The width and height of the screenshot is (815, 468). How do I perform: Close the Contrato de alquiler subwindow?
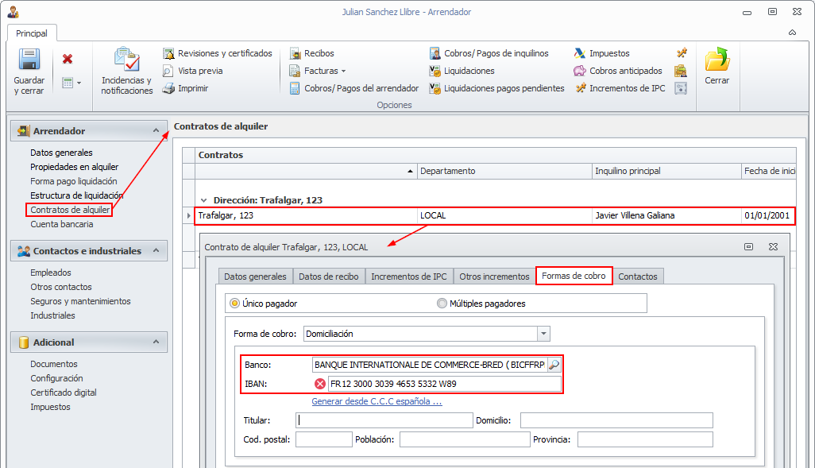(x=774, y=246)
